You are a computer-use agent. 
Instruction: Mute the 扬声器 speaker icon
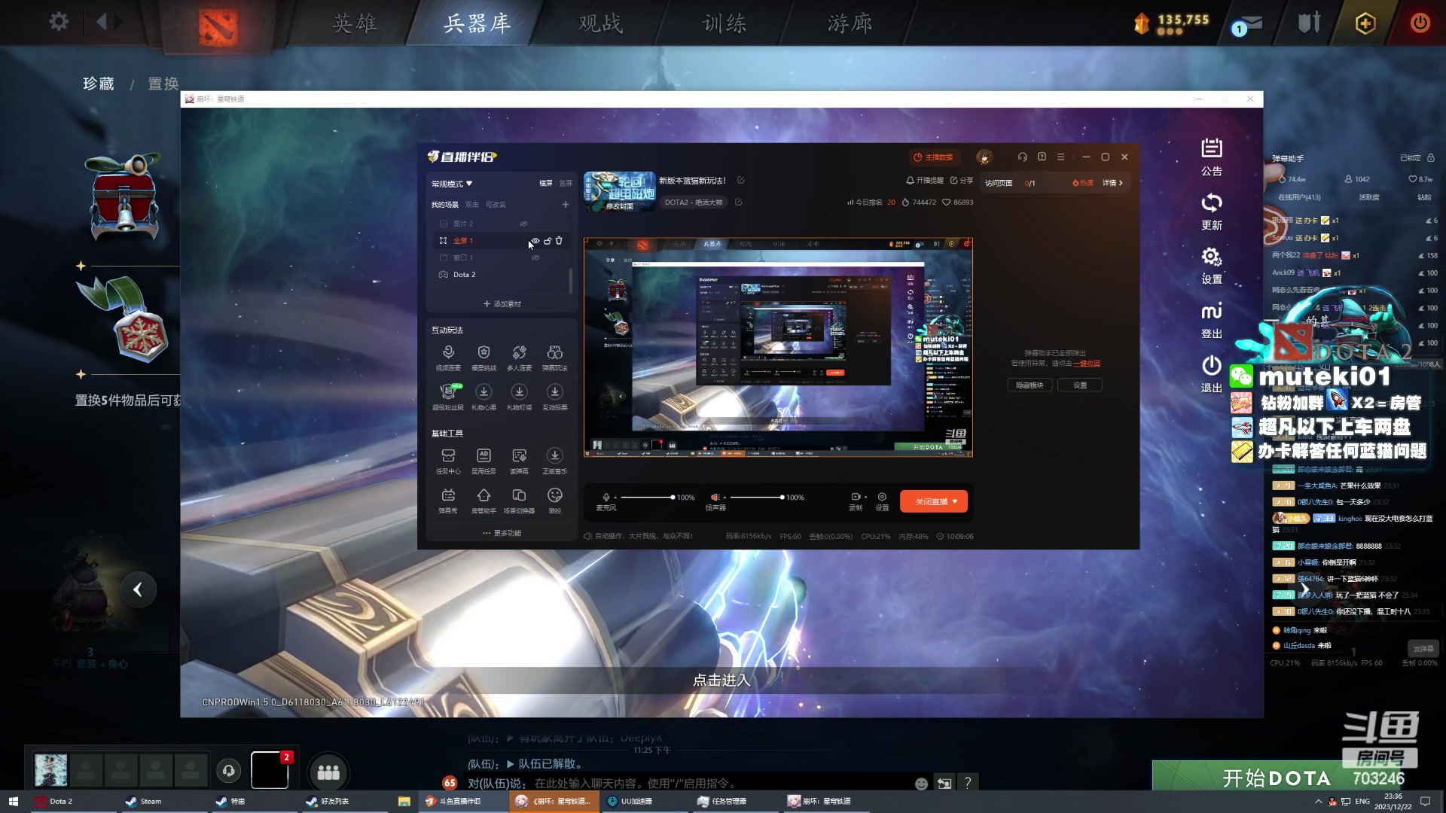point(715,497)
